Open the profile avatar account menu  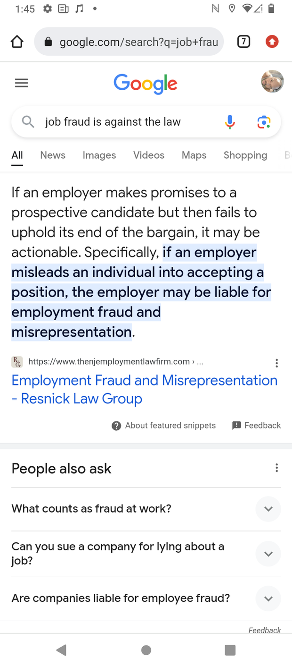tap(272, 82)
